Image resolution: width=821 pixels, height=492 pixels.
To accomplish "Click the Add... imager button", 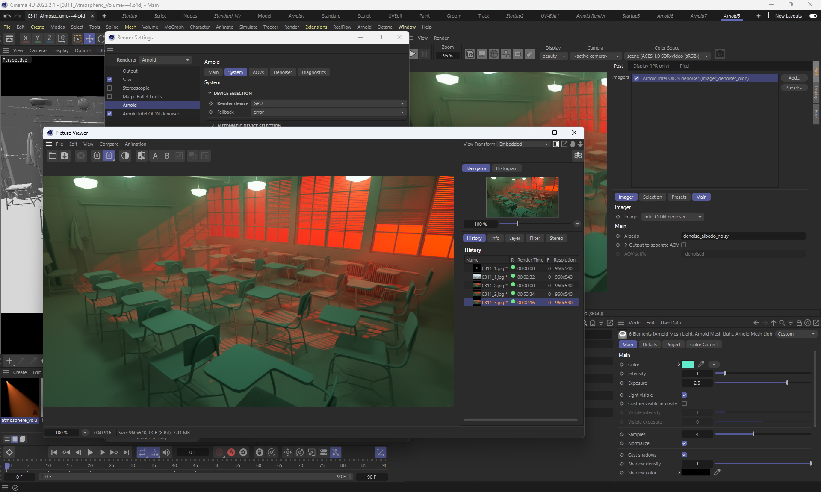I will coord(794,78).
